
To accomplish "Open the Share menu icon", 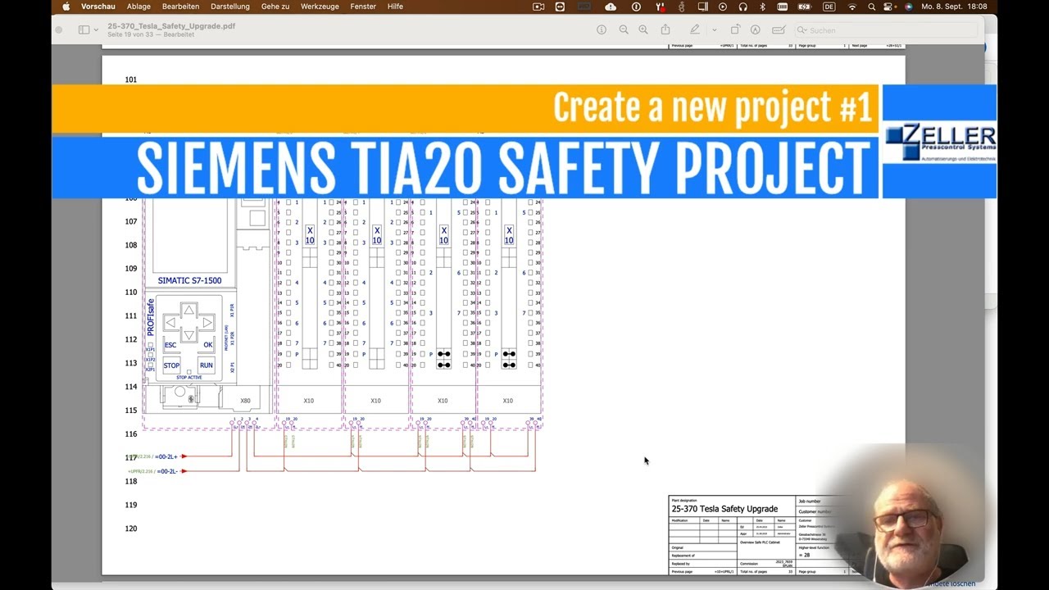I will point(665,29).
